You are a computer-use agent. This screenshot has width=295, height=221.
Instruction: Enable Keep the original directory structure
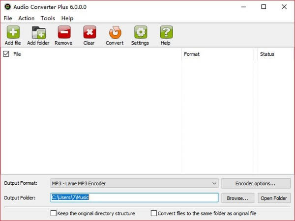[x=54, y=213]
